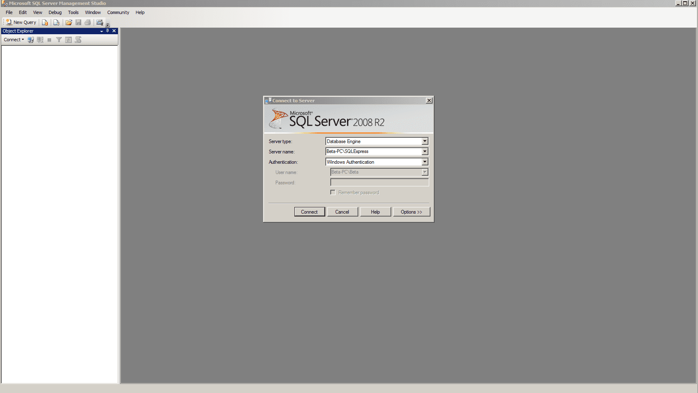Expand the disabled User name dropdown
This screenshot has height=393, width=698.
click(425, 172)
